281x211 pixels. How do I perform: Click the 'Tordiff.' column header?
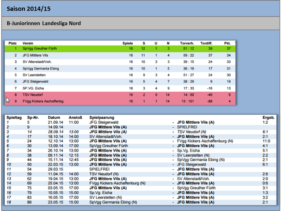[x=206, y=43]
